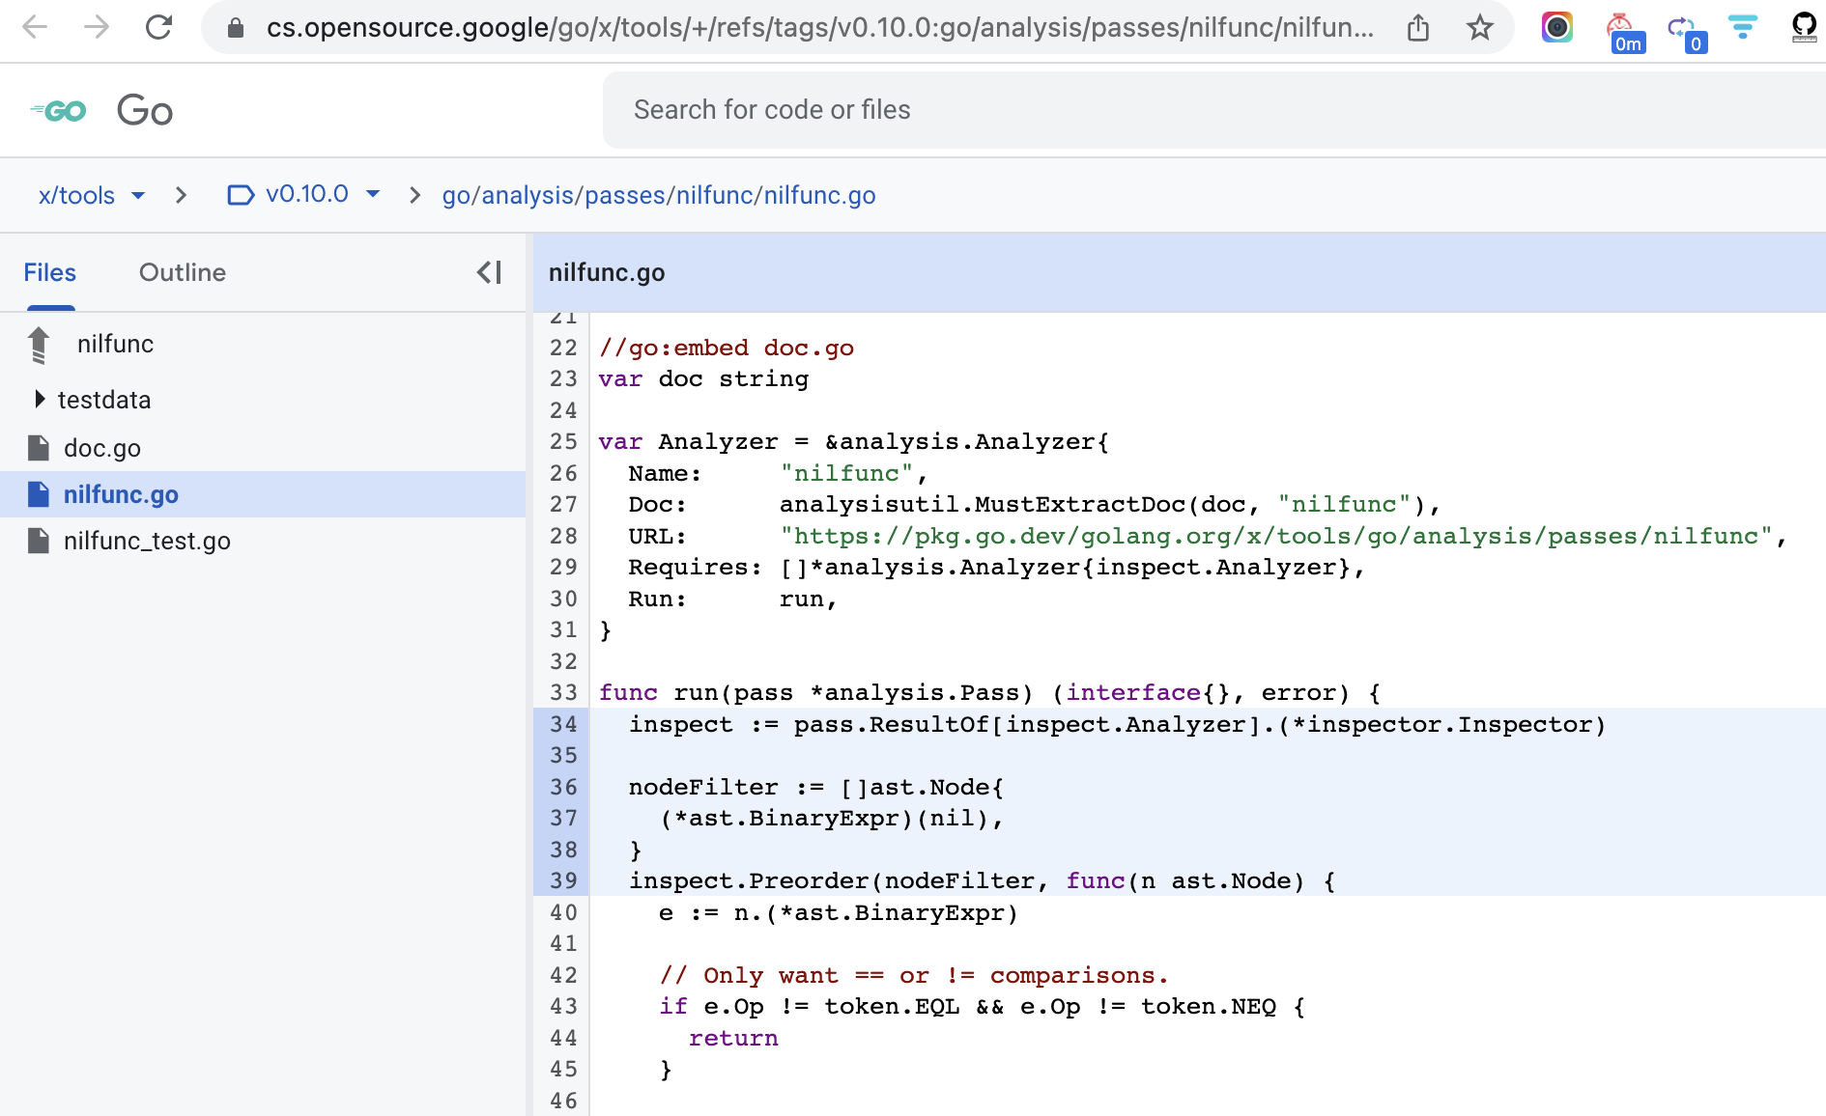Screen dimensions: 1826x1116
Task: Bookmark this page with the star icon
Action: (1480, 27)
